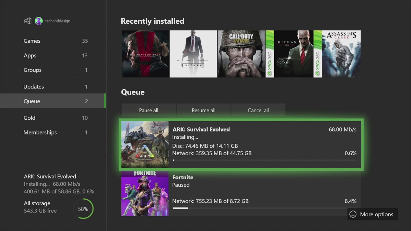This screenshot has height=231, width=411.
Task: Click the All storage label
Action: pos(37,203)
